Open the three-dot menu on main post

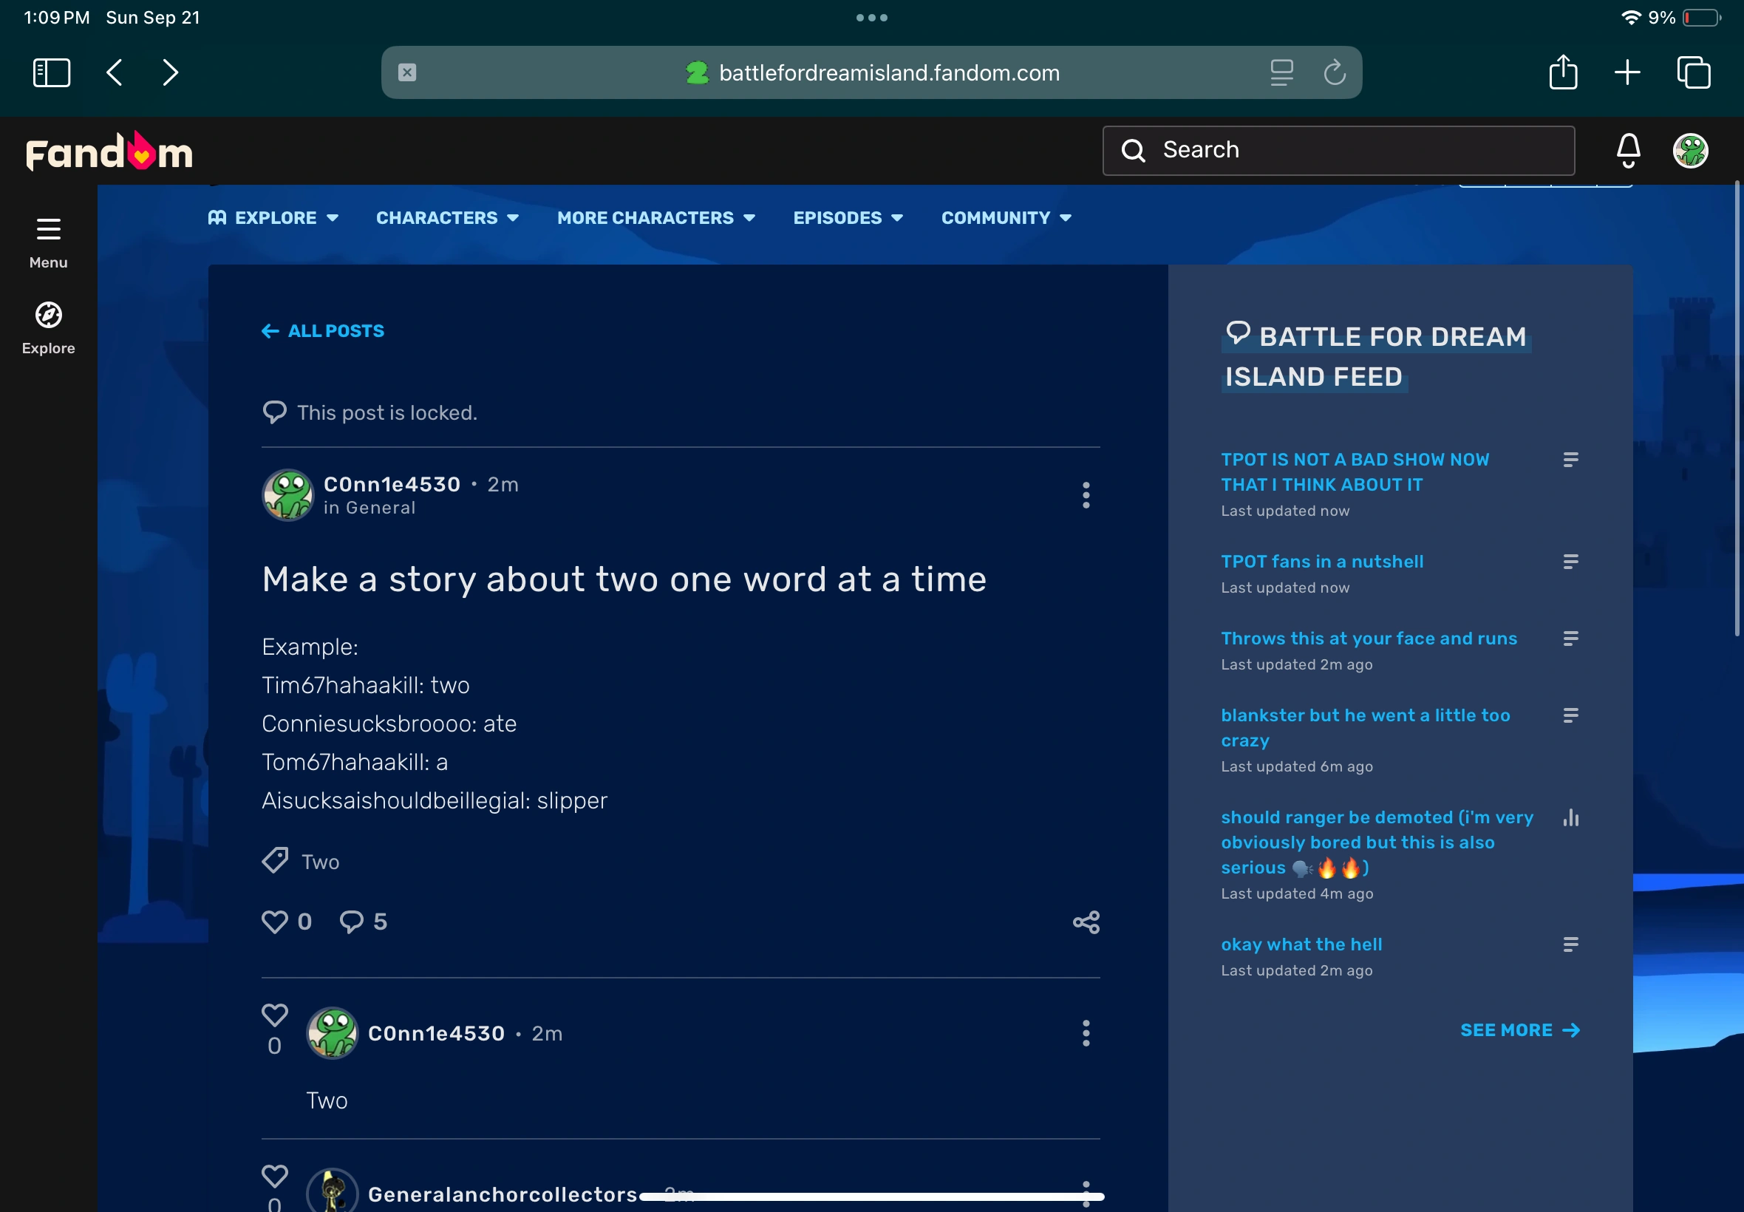coord(1086,495)
